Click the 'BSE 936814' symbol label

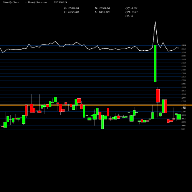(60, 2)
